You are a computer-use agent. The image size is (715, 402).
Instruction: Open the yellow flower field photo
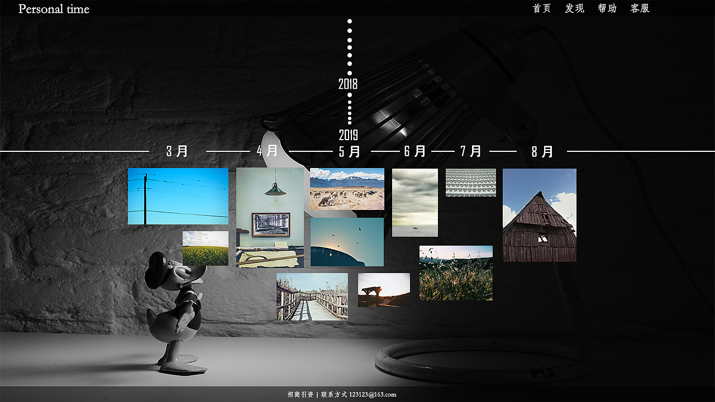coord(206,248)
